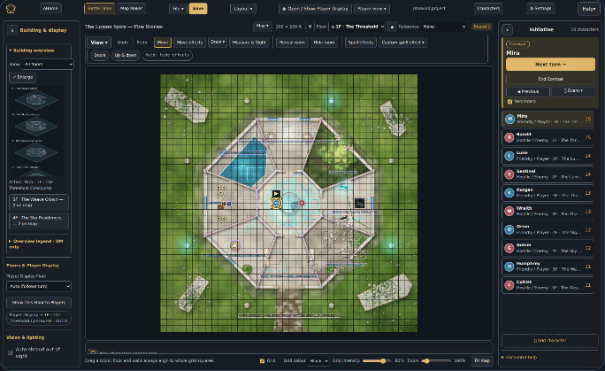Toggle the Move tool
This screenshot has height=371, width=605.
point(163,43)
